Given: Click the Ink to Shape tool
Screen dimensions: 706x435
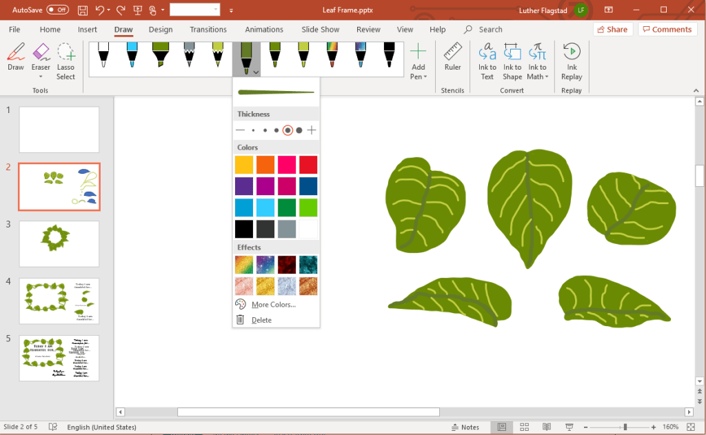Looking at the screenshot, I should pyautogui.click(x=512, y=61).
